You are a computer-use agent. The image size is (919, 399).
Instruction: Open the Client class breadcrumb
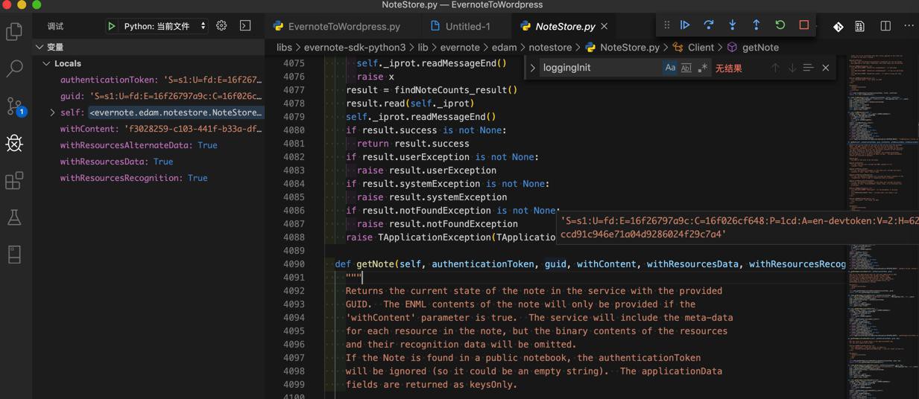click(694, 47)
